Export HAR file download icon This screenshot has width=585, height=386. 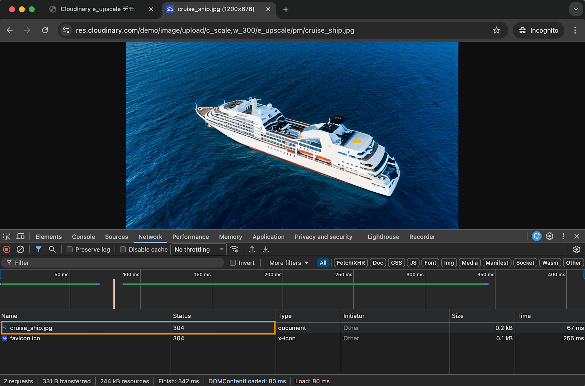click(266, 249)
